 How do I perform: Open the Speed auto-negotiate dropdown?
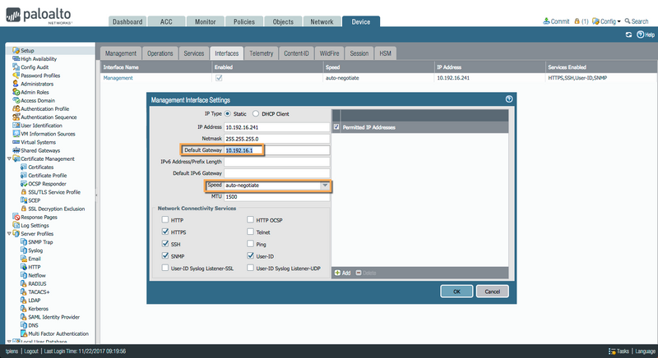325,186
